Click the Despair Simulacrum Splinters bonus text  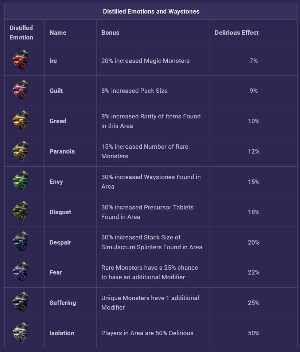tap(152, 242)
